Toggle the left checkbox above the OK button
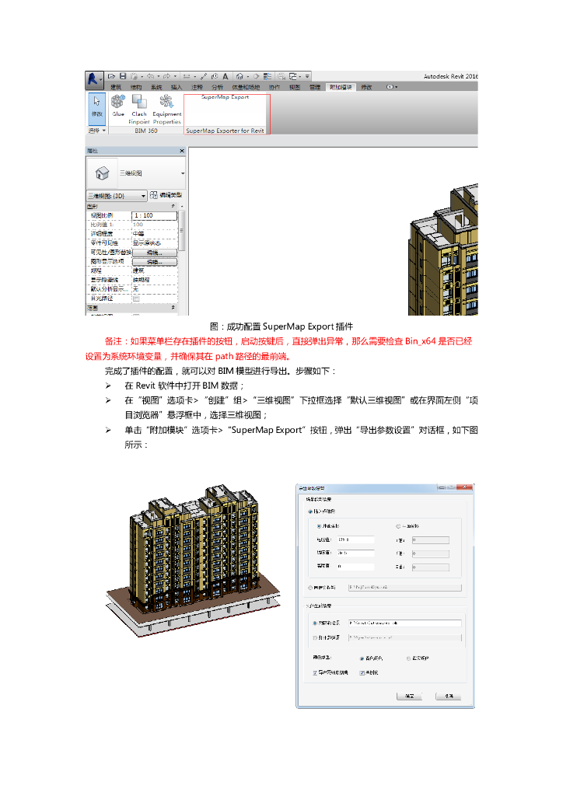563x796 pixels. point(315,672)
